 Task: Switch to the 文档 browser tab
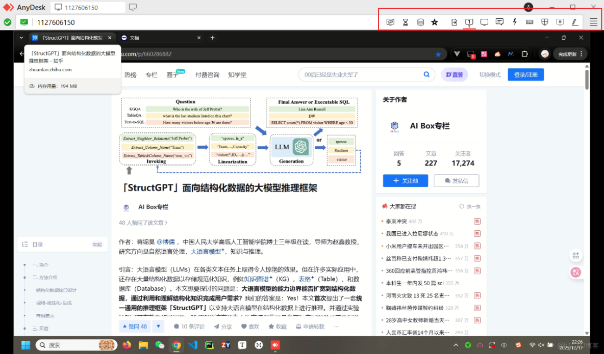coord(134,37)
